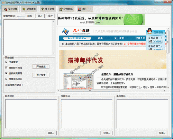Open the 软件介绍 software intro tab
The image size is (173, 139).
point(140,38)
